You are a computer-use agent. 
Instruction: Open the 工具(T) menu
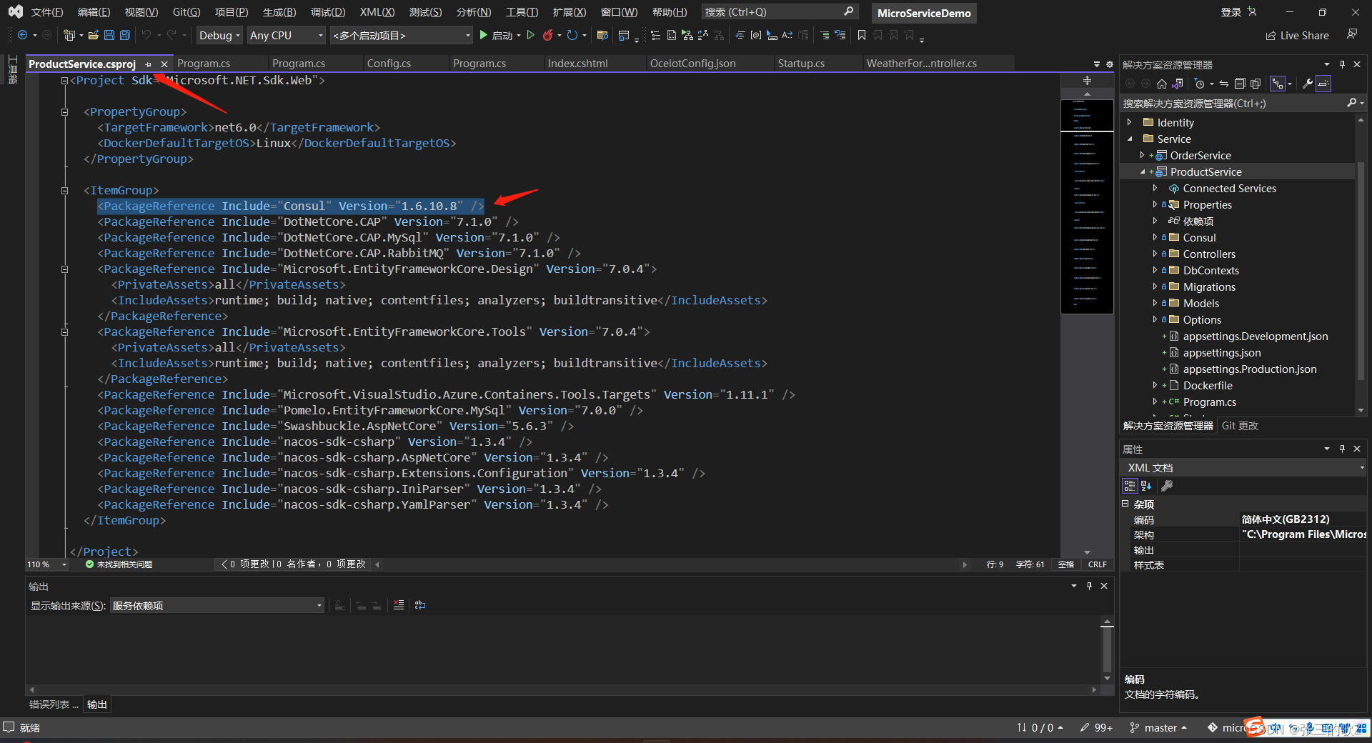click(x=522, y=12)
